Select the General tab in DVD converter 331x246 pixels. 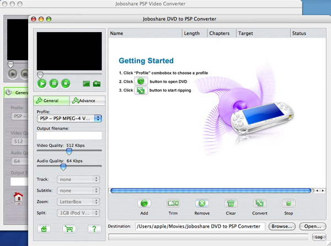(x=51, y=100)
